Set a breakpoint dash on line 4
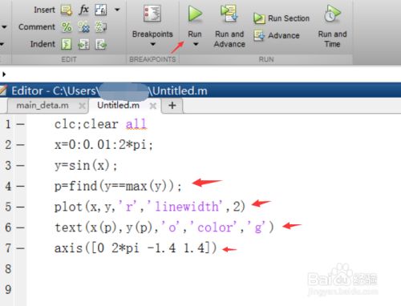This screenshot has width=401, height=306. tap(20, 186)
